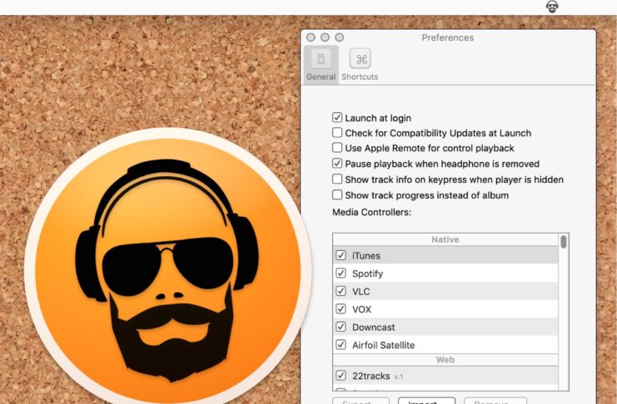Uncheck the Airfoil Satellite controller

341,345
